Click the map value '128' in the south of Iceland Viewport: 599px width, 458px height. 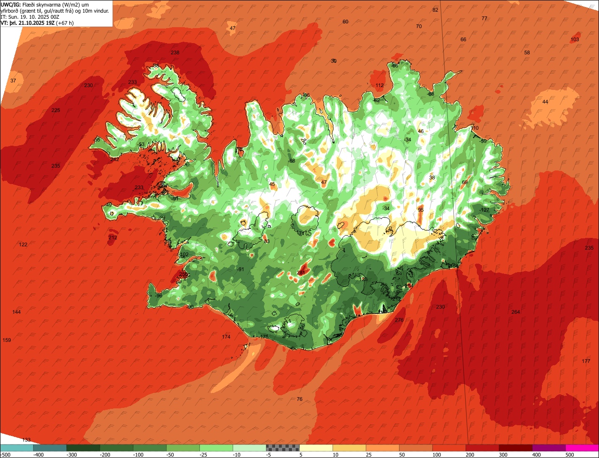363,280
